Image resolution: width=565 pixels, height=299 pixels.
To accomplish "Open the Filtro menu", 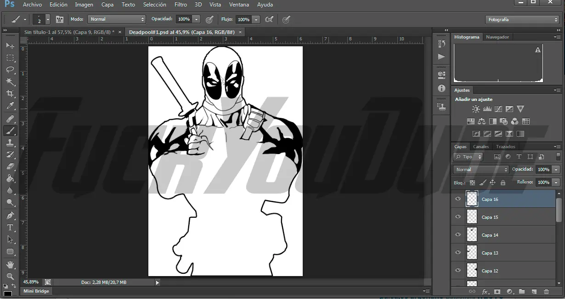I will 181,5.
